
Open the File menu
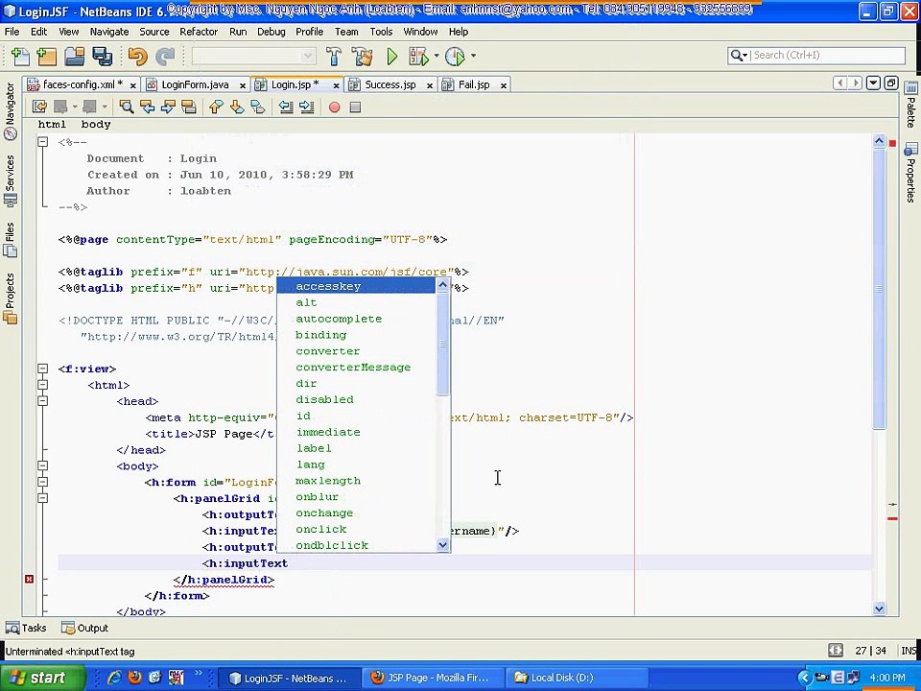click(12, 32)
